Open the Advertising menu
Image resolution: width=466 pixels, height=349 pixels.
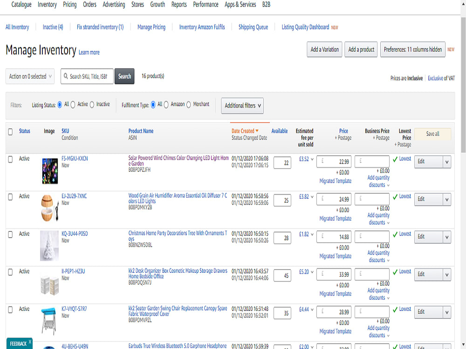point(114,5)
